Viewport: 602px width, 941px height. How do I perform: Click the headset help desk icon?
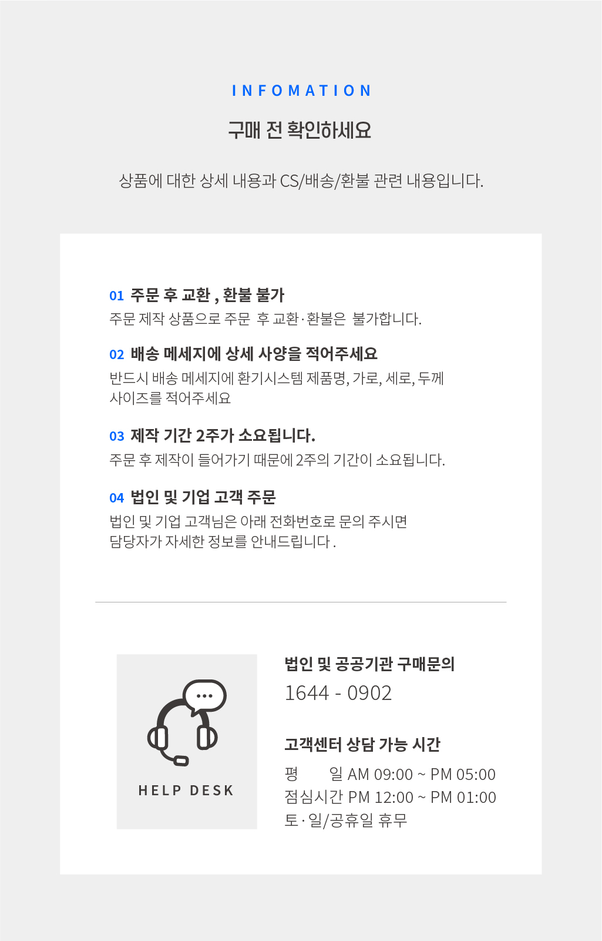tap(187, 723)
